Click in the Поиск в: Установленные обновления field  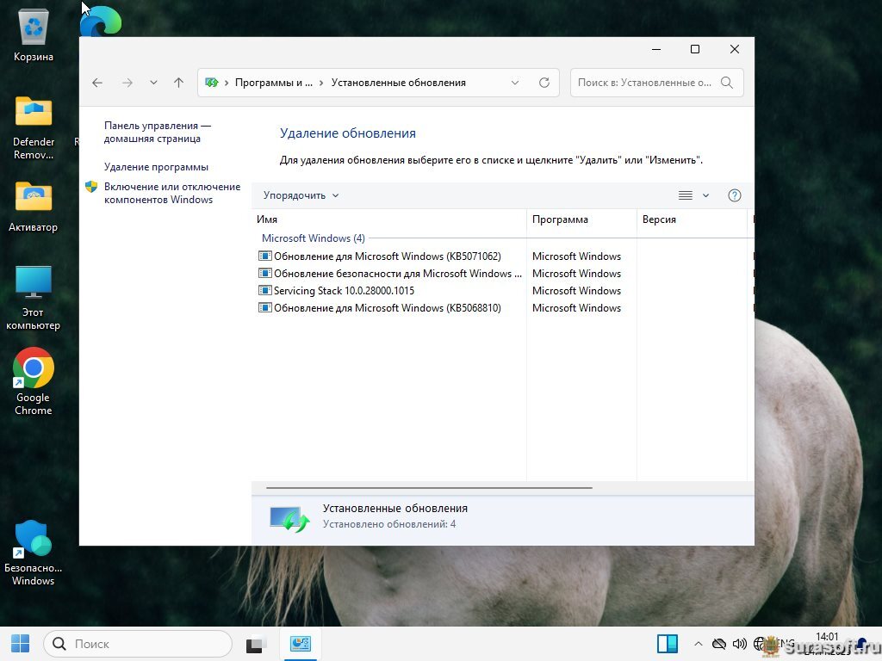click(643, 83)
